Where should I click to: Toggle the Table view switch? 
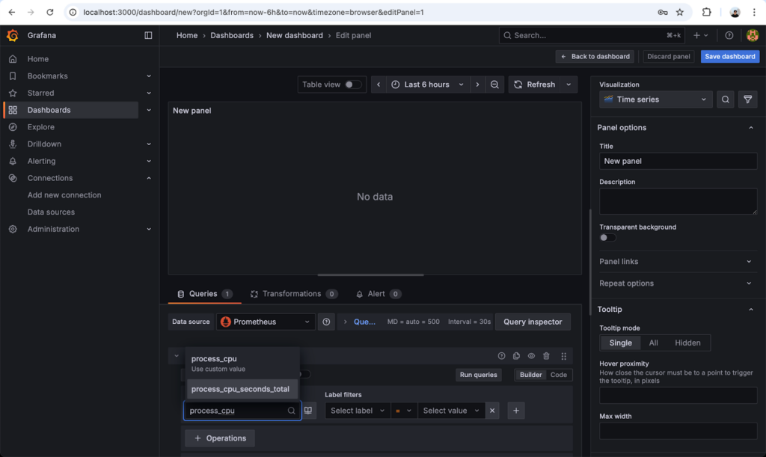[x=353, y=85]
